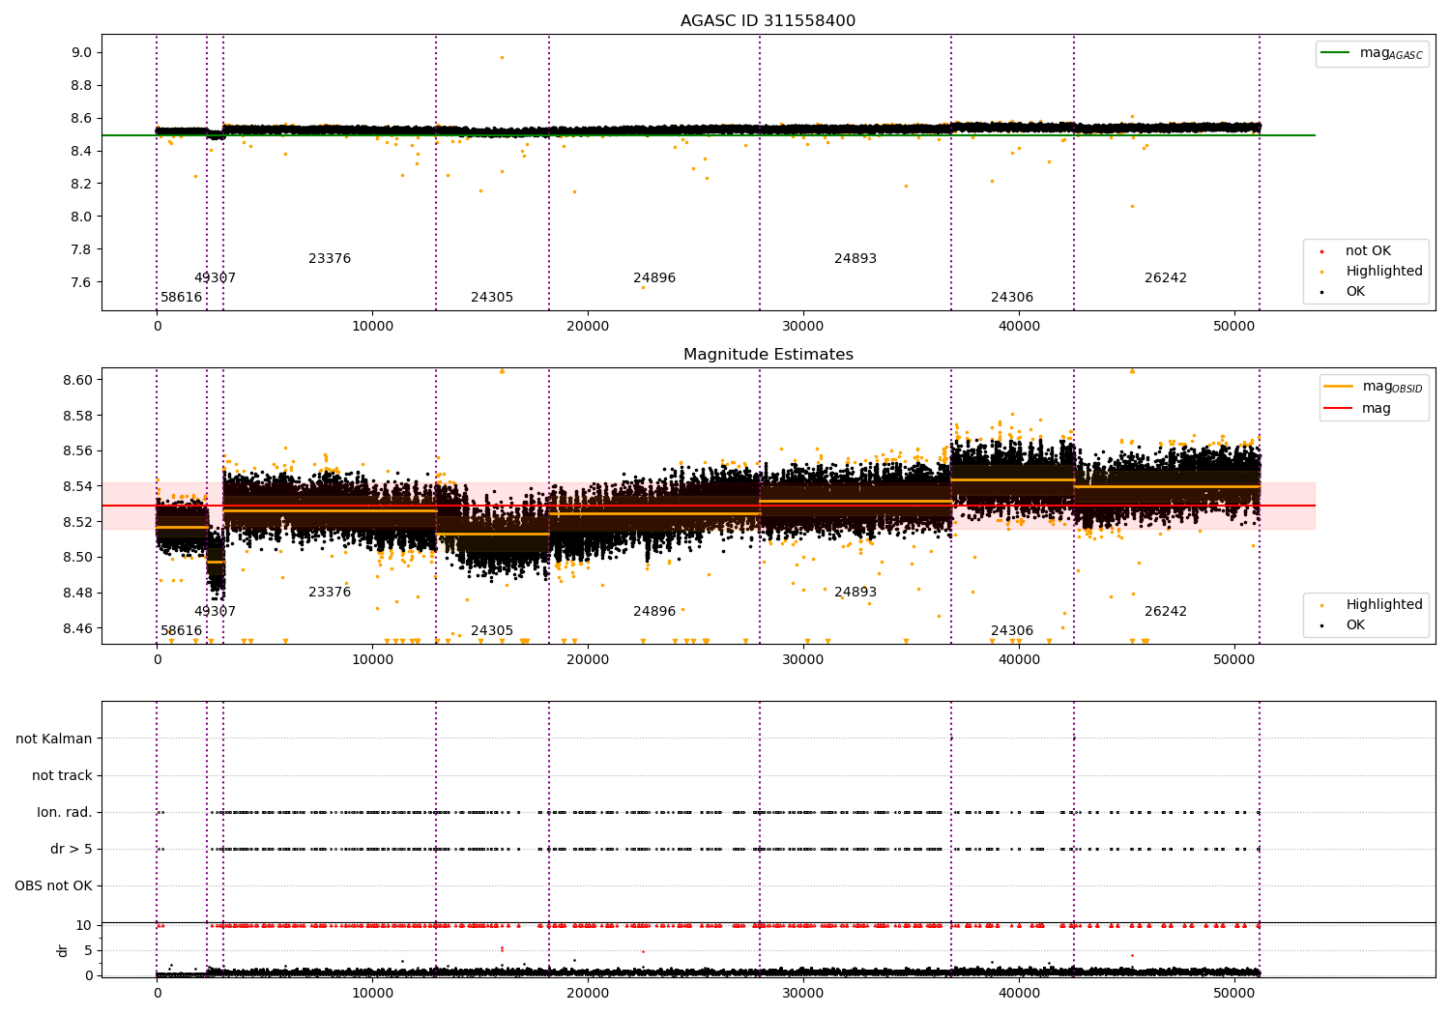Click the 8.46 tick on Magnitude Estimates y-axis
Screen dimensions: 1450x1015
(78, 629)
